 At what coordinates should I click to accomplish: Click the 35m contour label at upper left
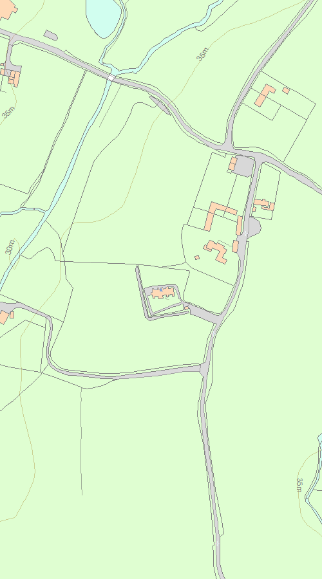tap(8, 112)
